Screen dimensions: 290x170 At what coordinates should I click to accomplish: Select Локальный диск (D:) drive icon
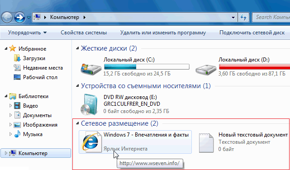click(206, 69)
